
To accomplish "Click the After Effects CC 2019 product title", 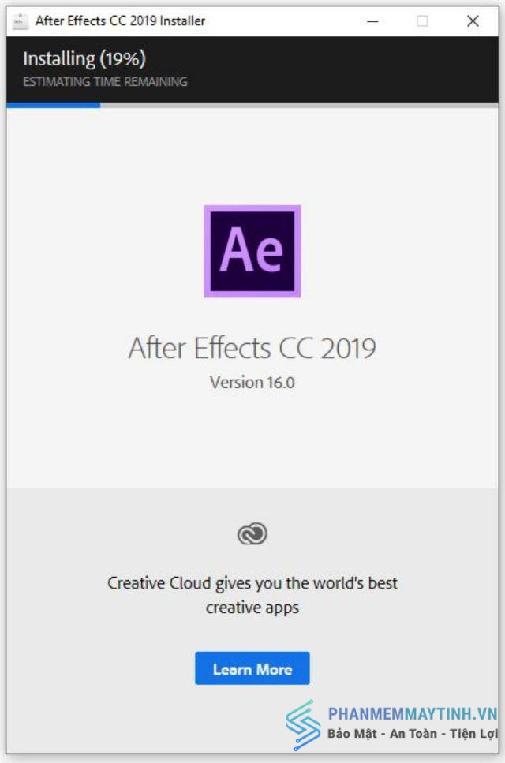I will [252, 348].
